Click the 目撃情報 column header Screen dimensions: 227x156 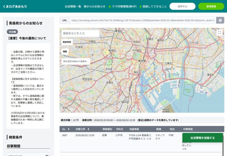188,129
